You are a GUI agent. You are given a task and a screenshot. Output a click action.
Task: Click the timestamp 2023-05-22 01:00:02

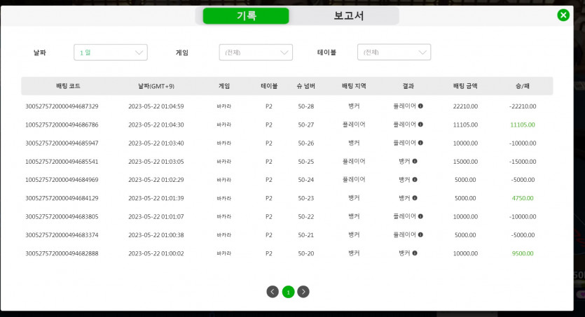tap(156, 253)
